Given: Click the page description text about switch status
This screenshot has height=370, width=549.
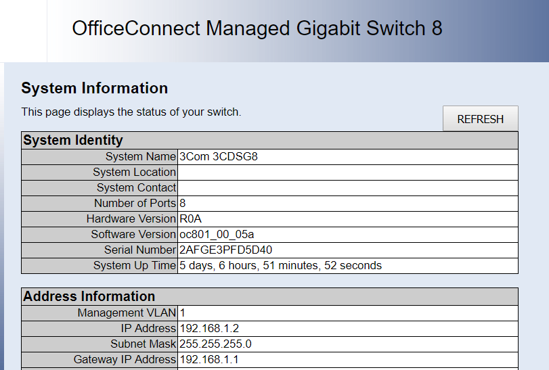Looking at the screenshot, I should (x=131, y=112).
